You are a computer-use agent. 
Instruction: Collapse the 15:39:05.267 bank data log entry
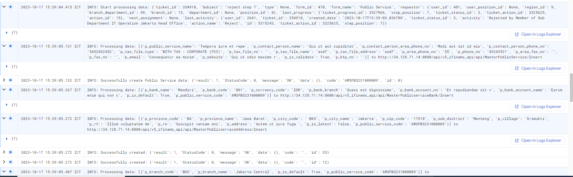tap(4, 89)
